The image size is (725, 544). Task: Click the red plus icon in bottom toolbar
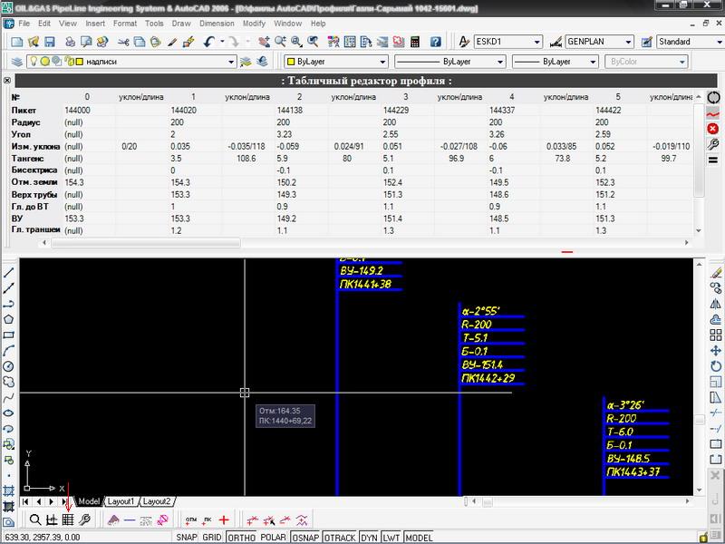224,520
